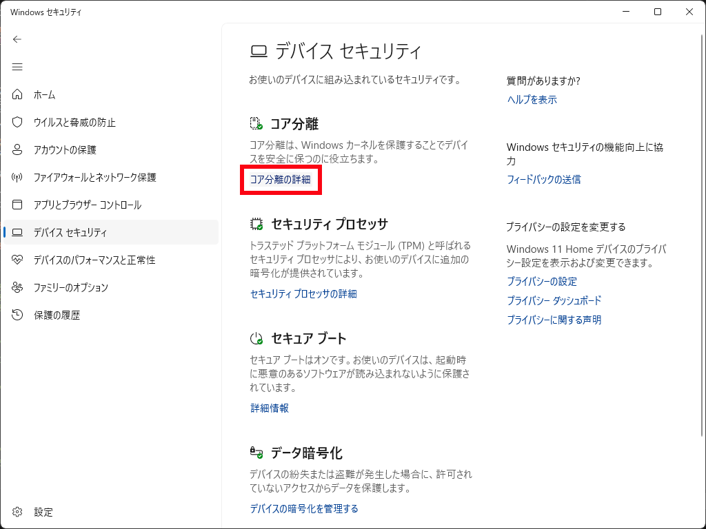Screen dimensions: 706x529
Task: Select デバイス セキュリティ in the sidebar
Action: 70,232
